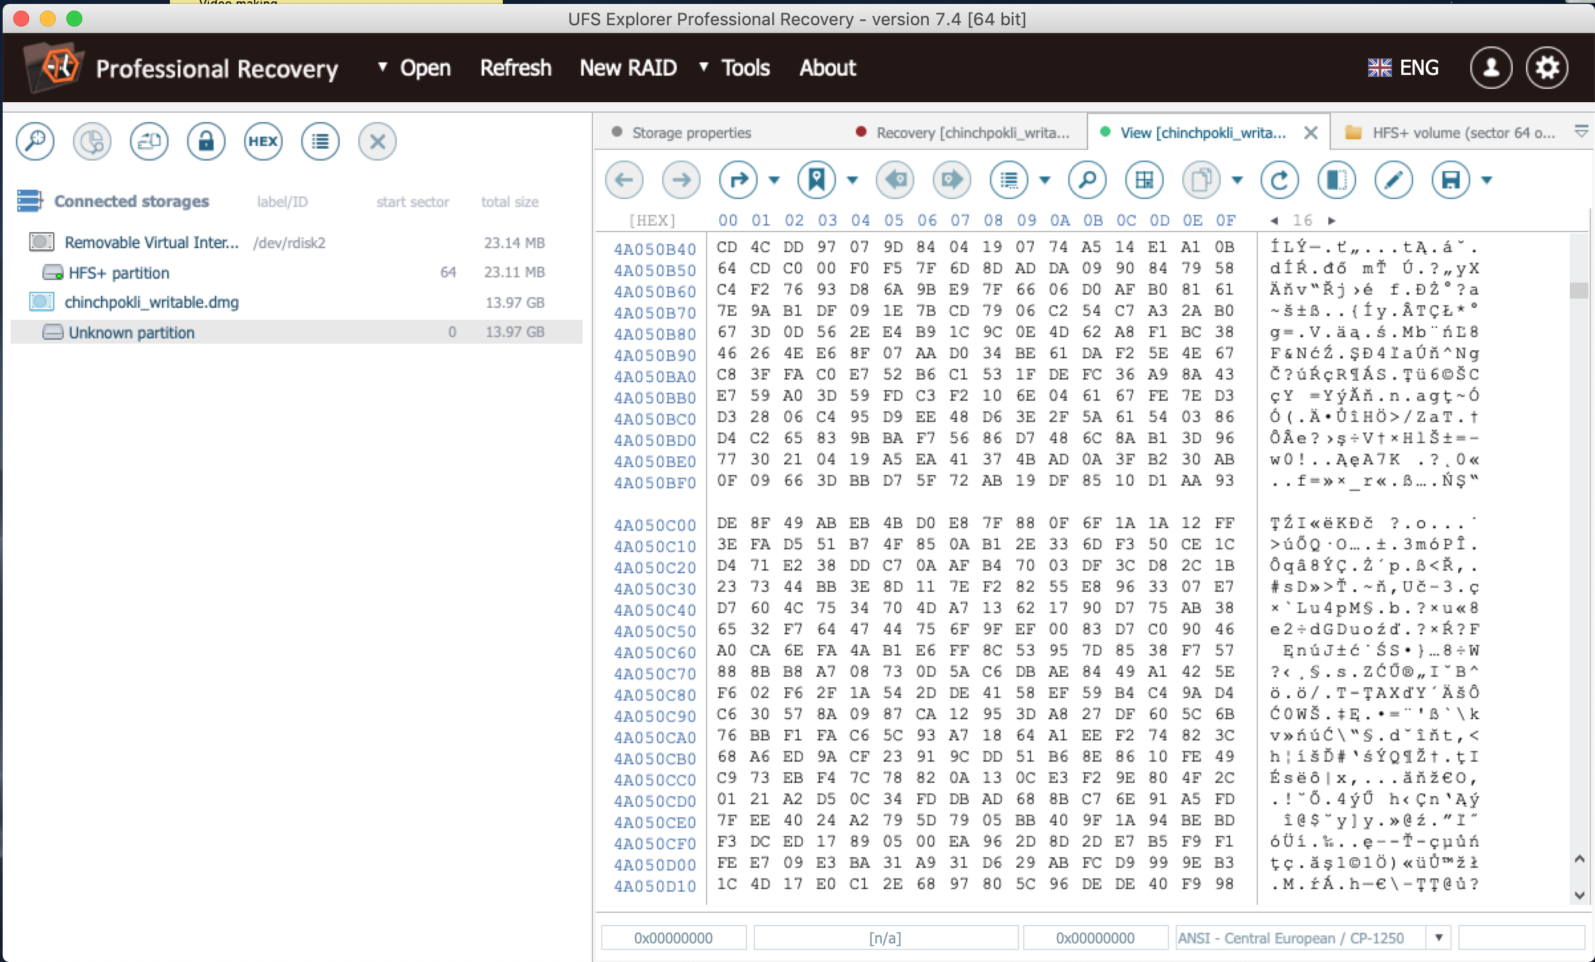The height and width of the screenshot is (962, 1595).
Task: Go back with left arrow in hex viewer
Action: (624, 180)
